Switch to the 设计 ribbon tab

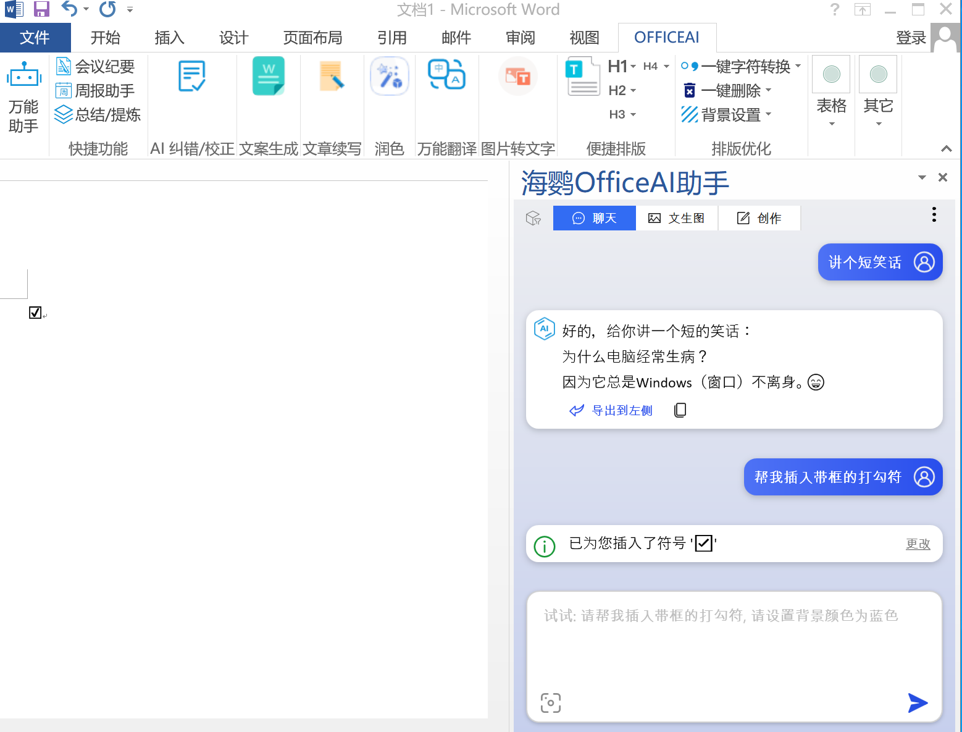(234, 38)
